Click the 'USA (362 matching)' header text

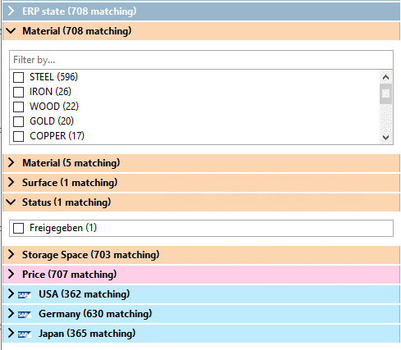point(84,294)
